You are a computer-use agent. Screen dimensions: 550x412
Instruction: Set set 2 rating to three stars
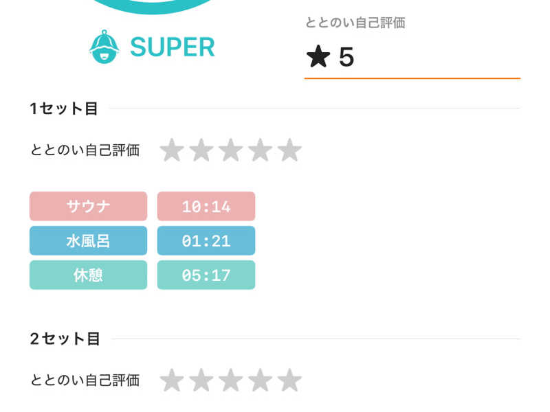(230, 380)
